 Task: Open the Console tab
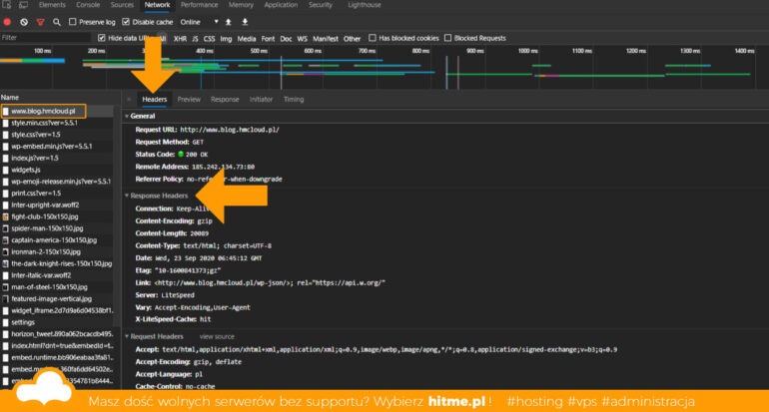click(88, 5)
